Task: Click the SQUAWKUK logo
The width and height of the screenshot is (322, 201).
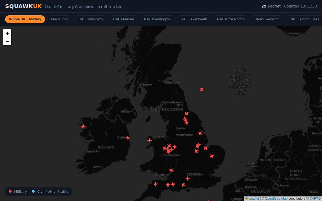Action: (24, 6)
